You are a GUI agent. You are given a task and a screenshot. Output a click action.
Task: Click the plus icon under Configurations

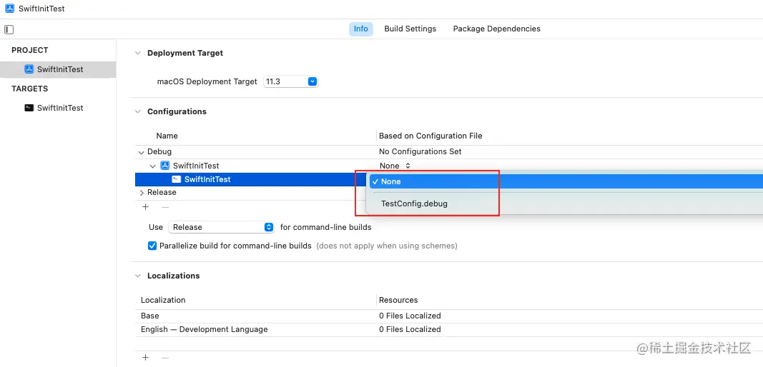point(145,207)
